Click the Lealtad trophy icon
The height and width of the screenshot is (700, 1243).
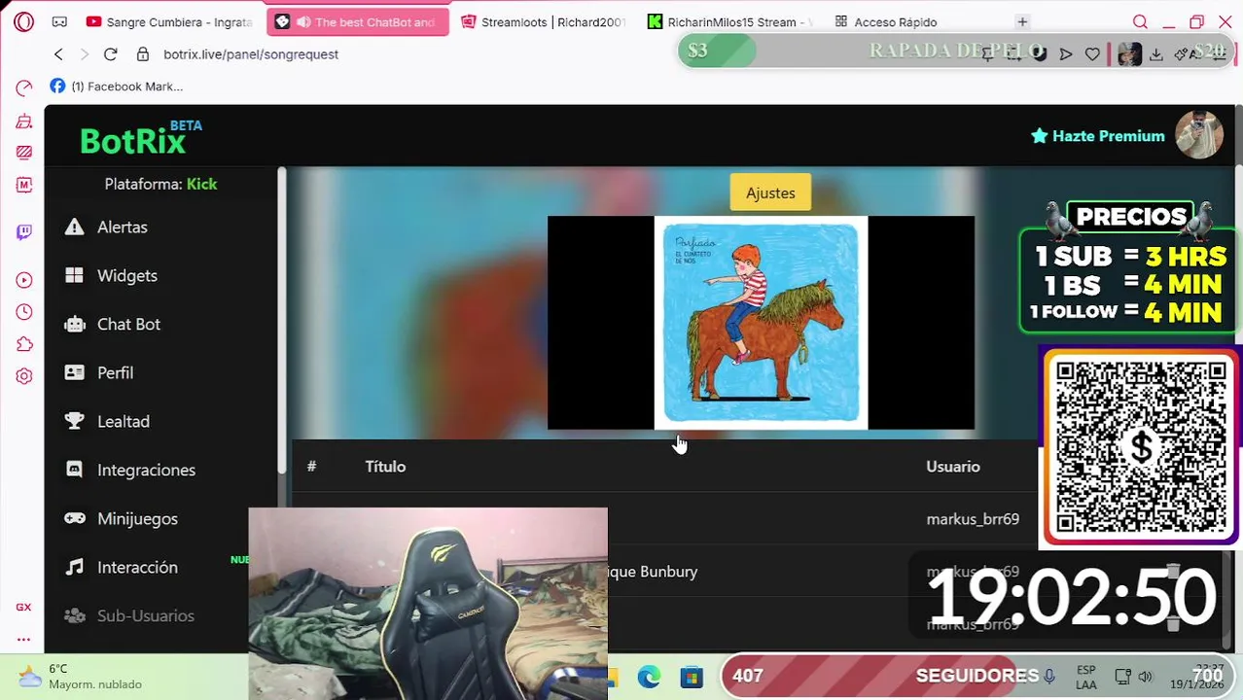pos(74,421)
